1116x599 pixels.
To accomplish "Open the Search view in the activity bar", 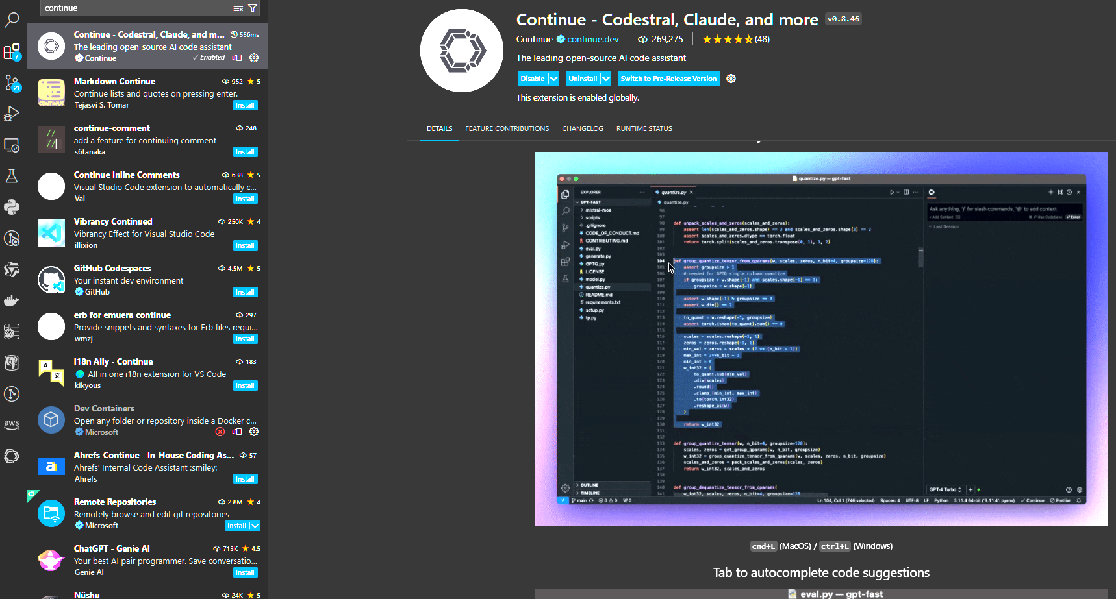I will tap(12, 19).
